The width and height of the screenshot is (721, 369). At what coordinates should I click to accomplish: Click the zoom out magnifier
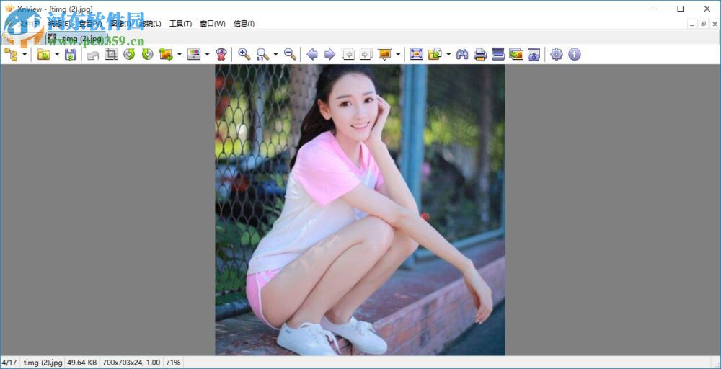(290, 55)
